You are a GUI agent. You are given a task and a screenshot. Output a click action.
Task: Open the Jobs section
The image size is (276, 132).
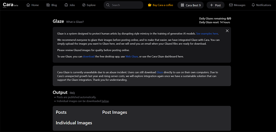pos(70,5)
